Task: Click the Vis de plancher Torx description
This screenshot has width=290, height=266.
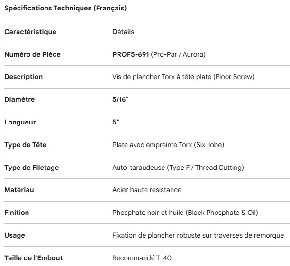Action: (x=183, y=77)
